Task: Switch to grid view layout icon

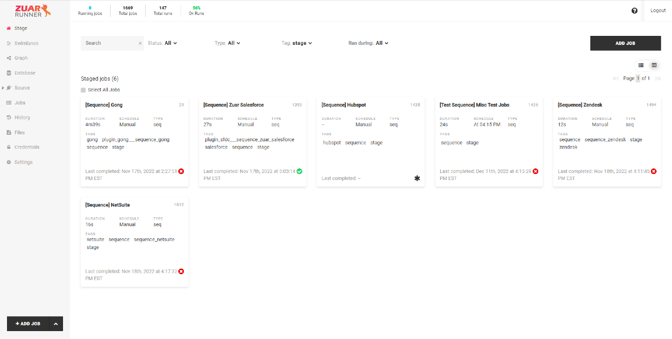Action: click(654, 65)
